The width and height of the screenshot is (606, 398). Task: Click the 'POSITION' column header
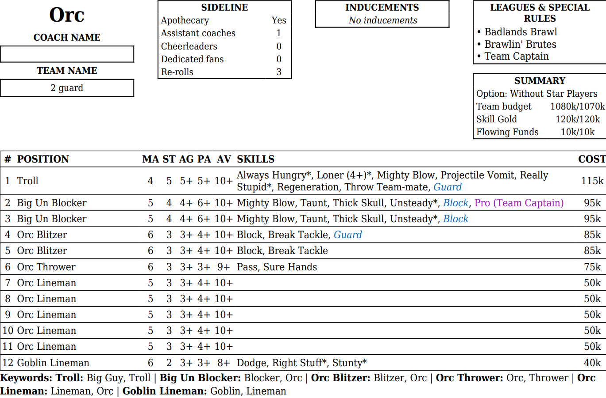pos(43,159)
